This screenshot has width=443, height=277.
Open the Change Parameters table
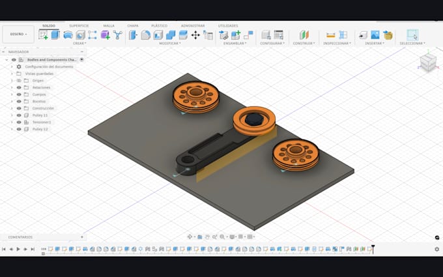coord(208,35)
